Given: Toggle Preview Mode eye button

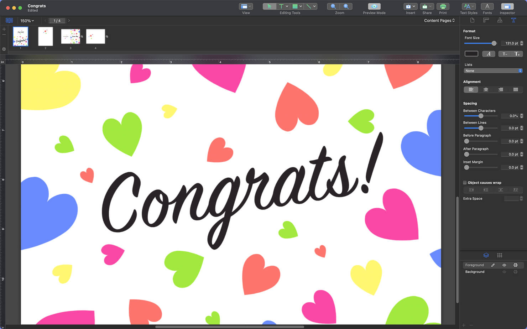Looking at the screenshot, I should 374,6.
